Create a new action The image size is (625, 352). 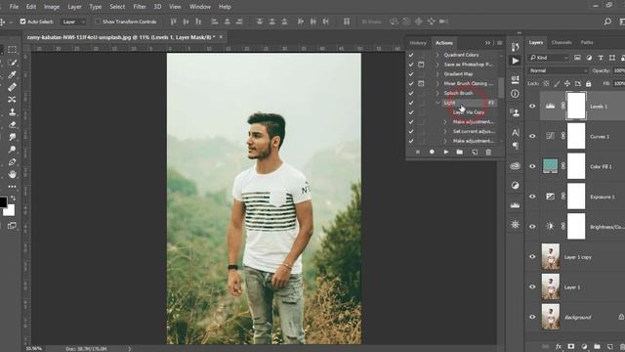click(x=475, y=153)
